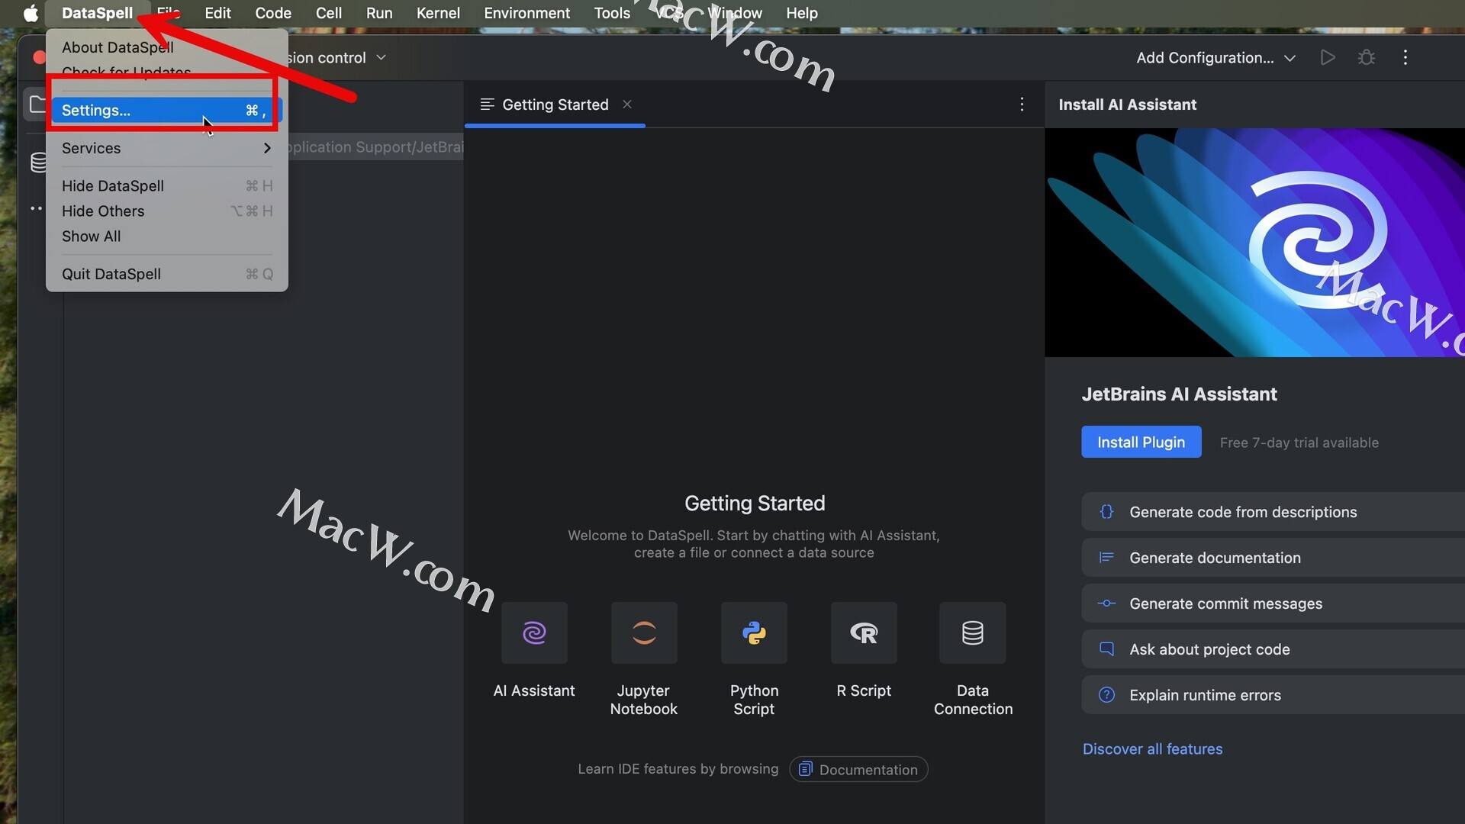Open the Project folder tool window icon

coord(37,104)
